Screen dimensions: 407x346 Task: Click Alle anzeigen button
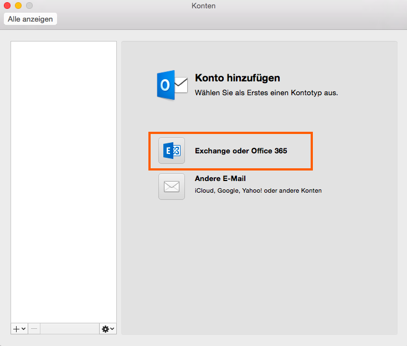[30, 19]
